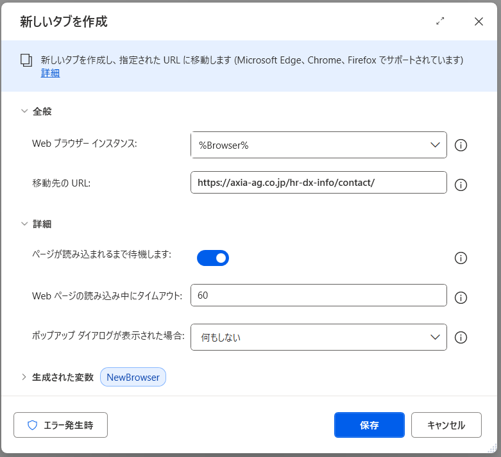Click info icon beside destination URL field

coord(460,185)
